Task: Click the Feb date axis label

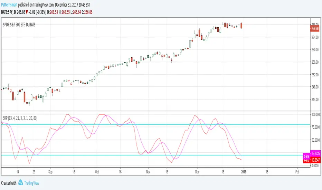Action: click(x=297, y=172)
